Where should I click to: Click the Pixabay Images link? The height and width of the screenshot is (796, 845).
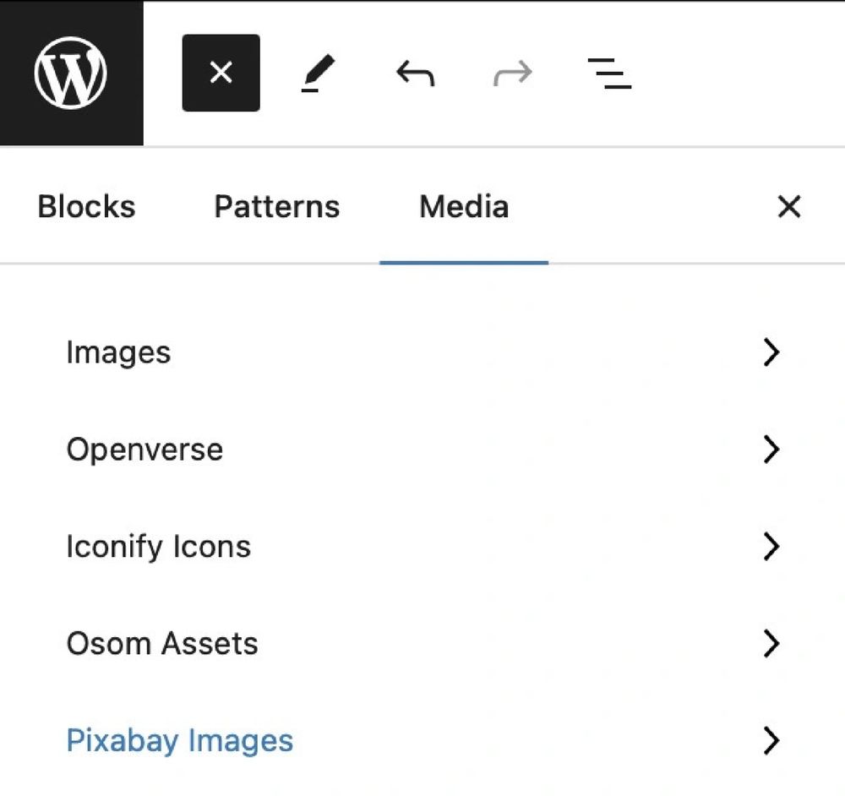tap(179, 741)
